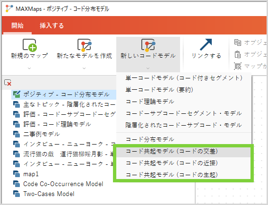
Task: Open the Code Co-Occurrence Model map
Action: point(64,184)
